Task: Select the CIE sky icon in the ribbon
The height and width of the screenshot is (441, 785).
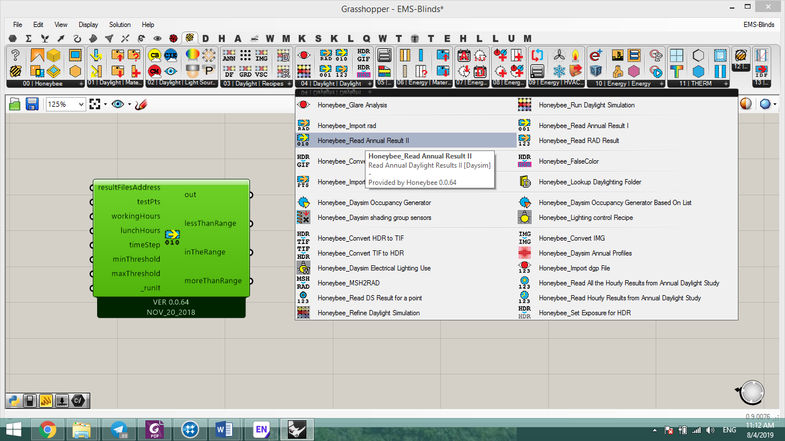Action: 171,56
